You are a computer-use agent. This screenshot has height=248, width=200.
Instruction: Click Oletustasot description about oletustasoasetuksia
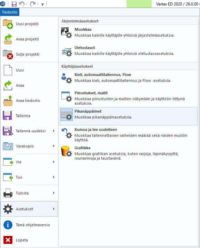[x=124, y=54]
